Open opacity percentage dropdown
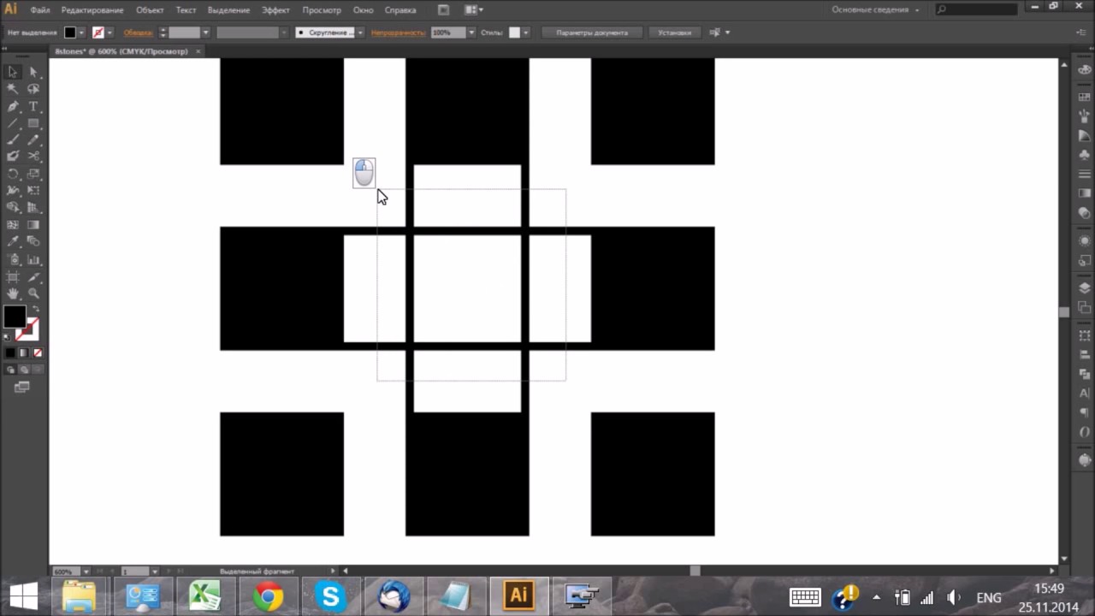 (x=471, y=33)
